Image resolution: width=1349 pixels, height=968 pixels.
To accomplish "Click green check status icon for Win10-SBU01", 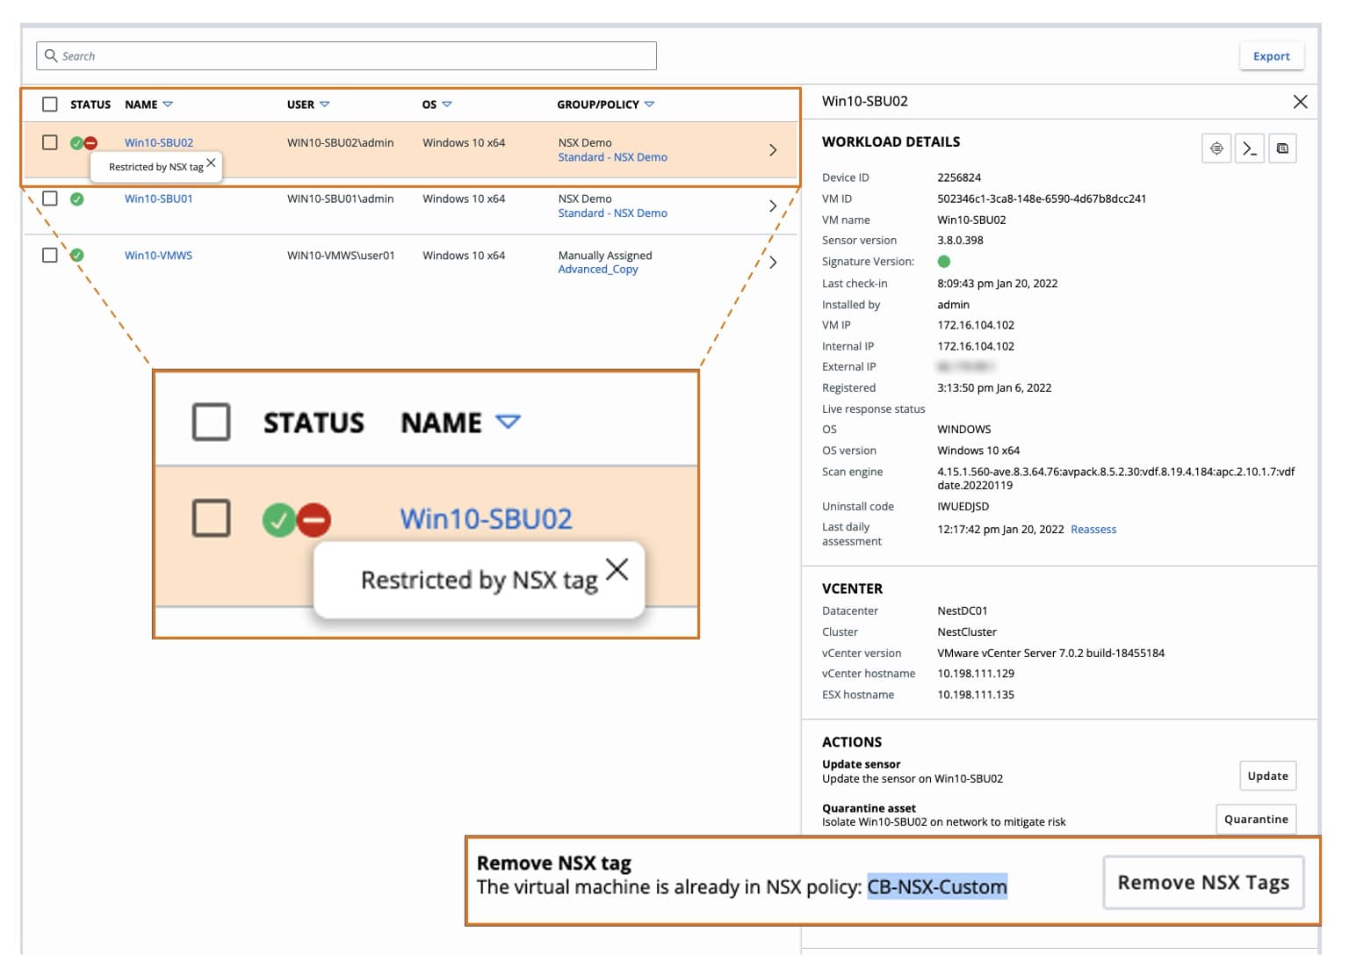I will point(77,199).
